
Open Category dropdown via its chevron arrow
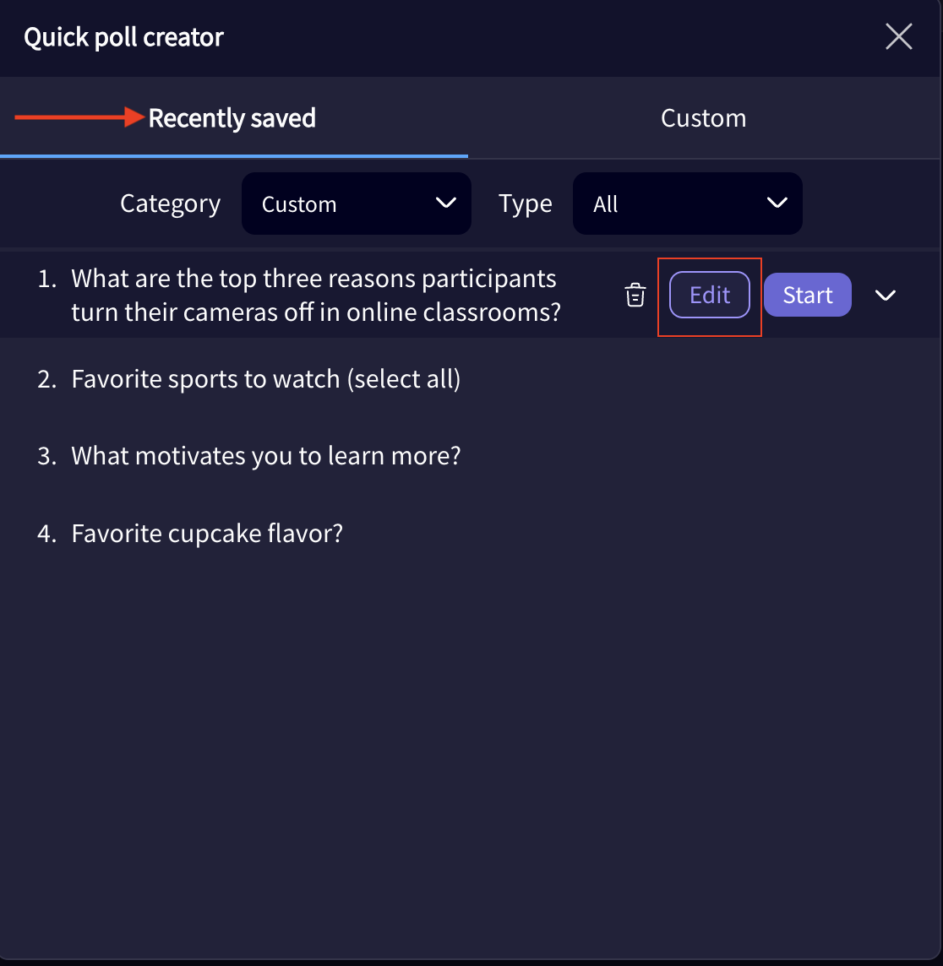pos(446,204)
